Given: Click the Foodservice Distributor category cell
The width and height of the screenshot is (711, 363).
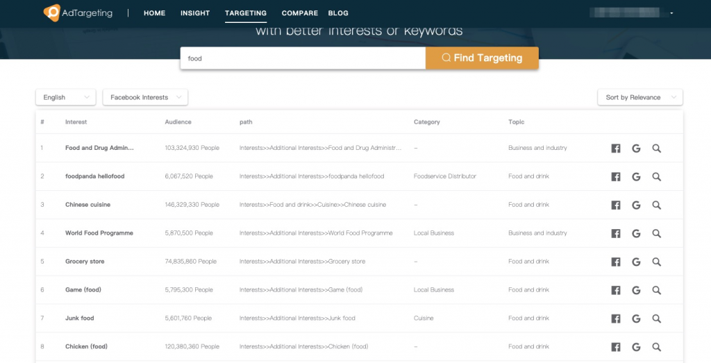Looking at the screenshot, I should tap(445, 176).
